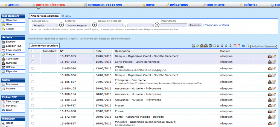Click the blue cloud upload toolbar icon

pos(243,46)
